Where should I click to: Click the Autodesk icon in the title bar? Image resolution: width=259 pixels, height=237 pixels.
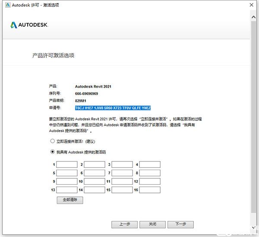6,5
